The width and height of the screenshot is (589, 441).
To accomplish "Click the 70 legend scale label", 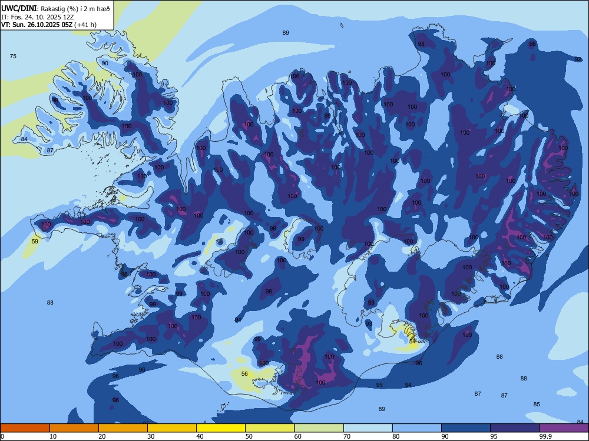I will pos(347,436).
